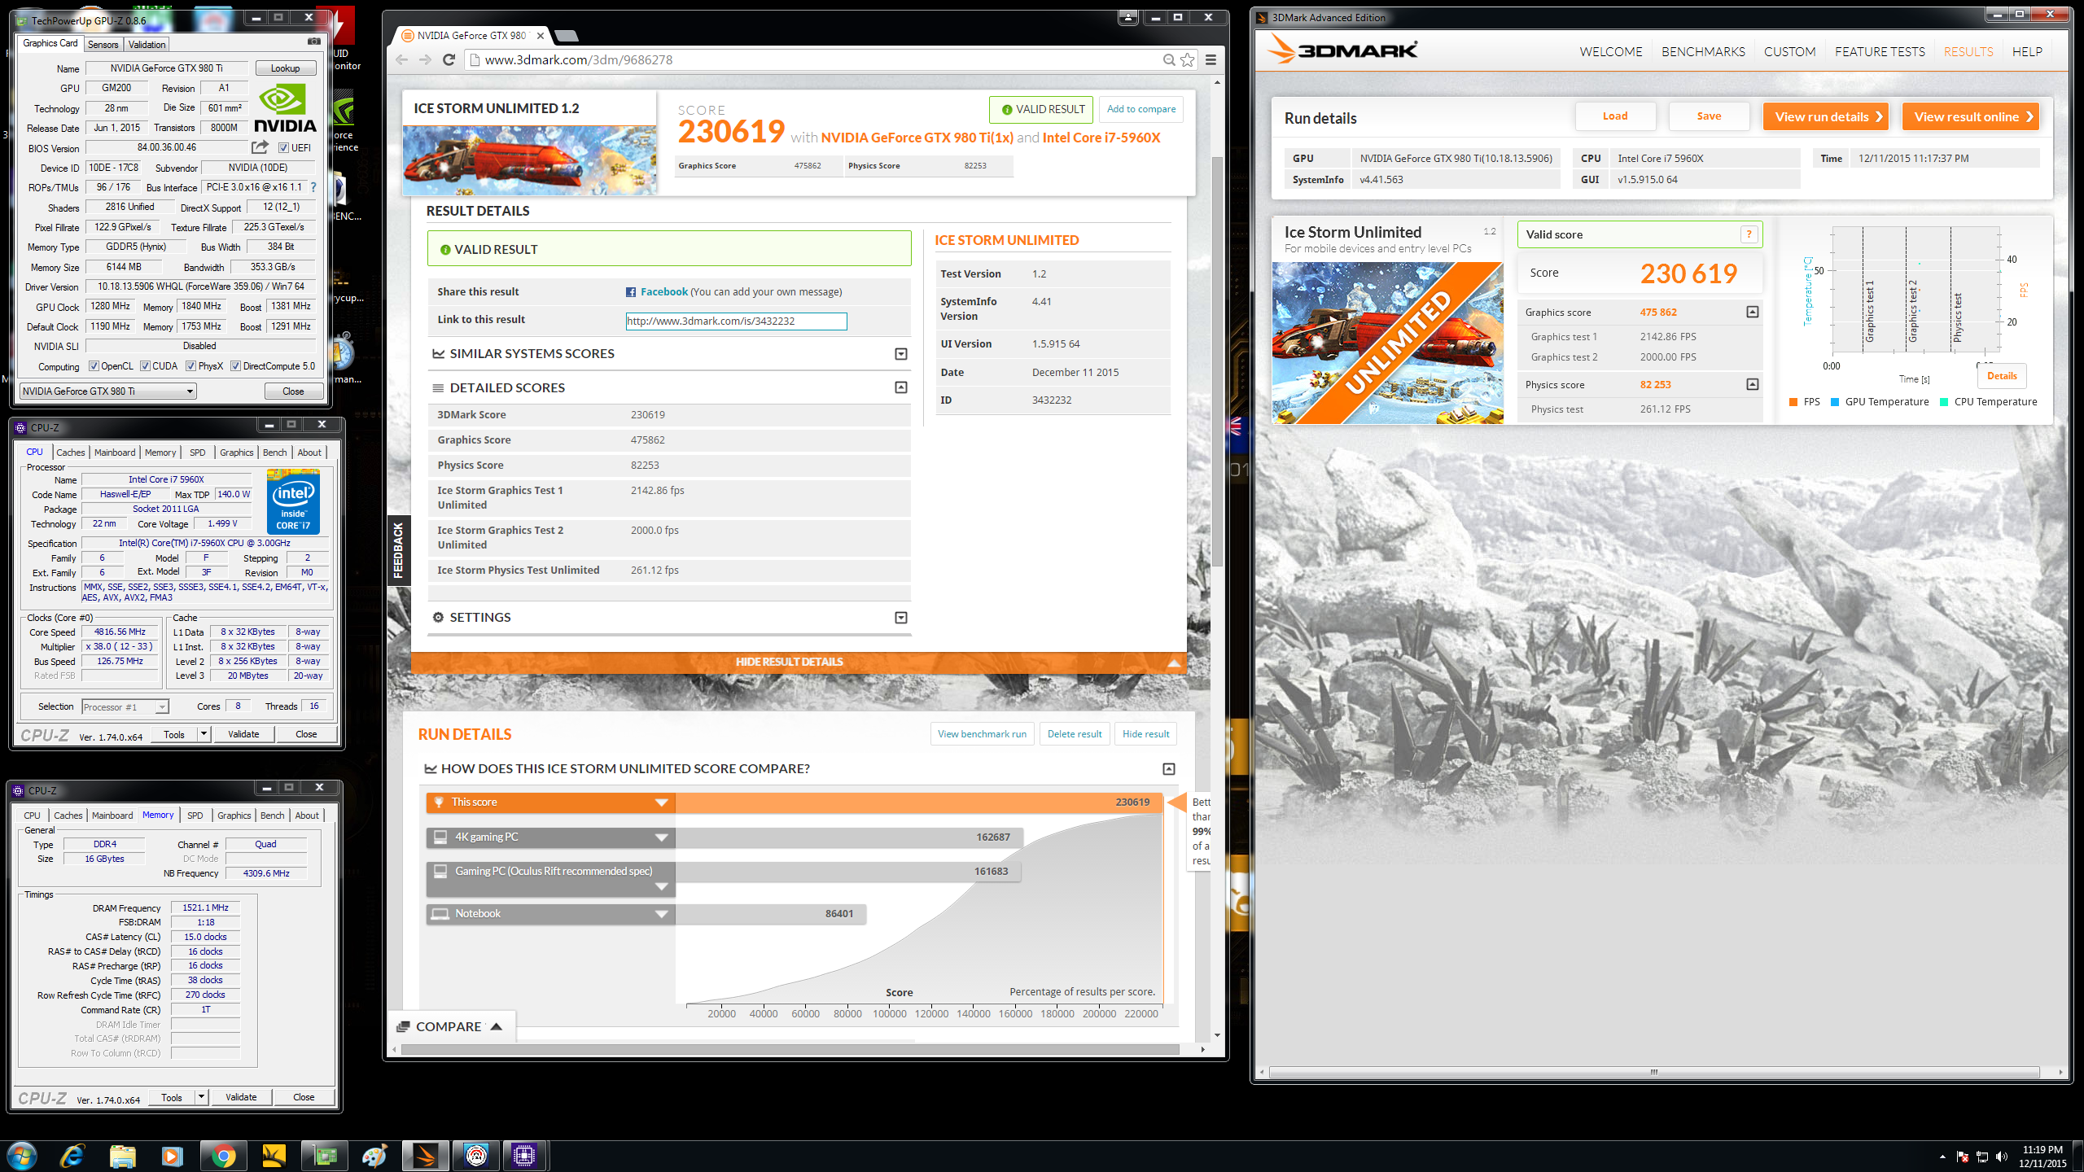Click the browser horizontal scrollbar

[790, 1050]
